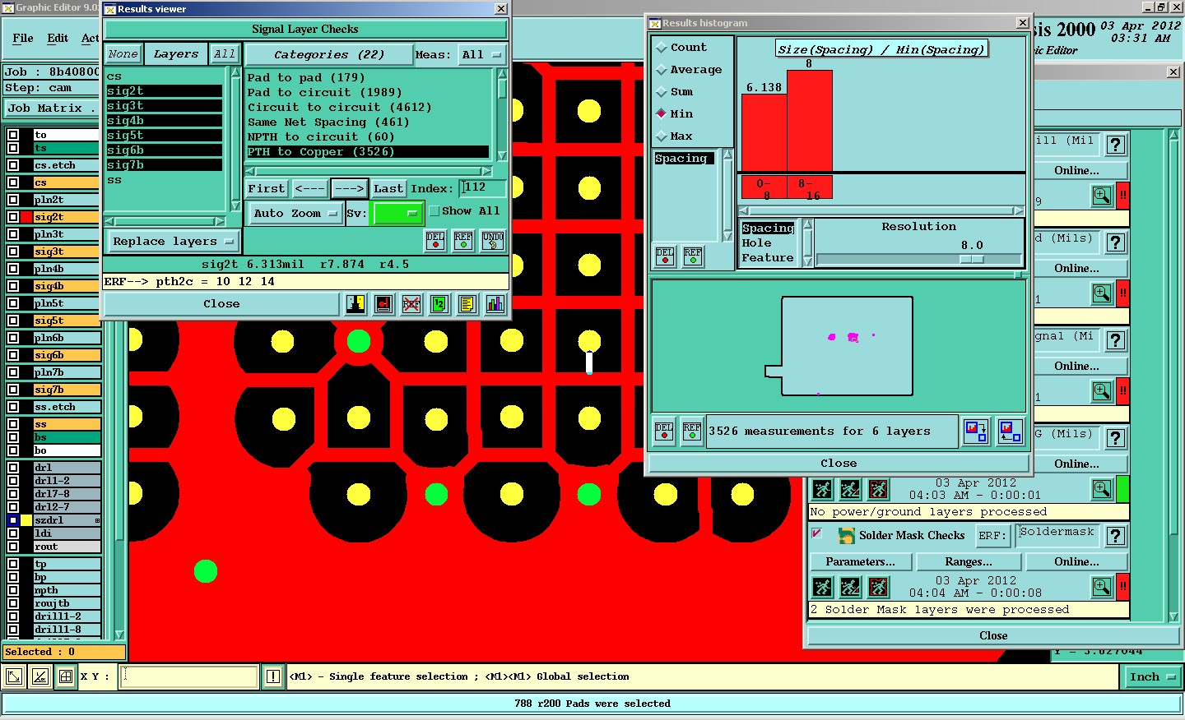Click the angle measure icon in bottom bar
Image resolution: width=1185 pixels, height=720 pixels.
click(39, 677)
